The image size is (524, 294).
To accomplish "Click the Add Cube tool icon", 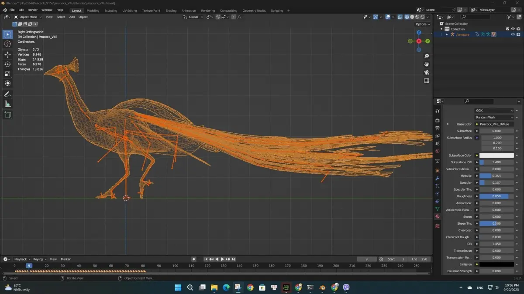I will tap(7, 115).
